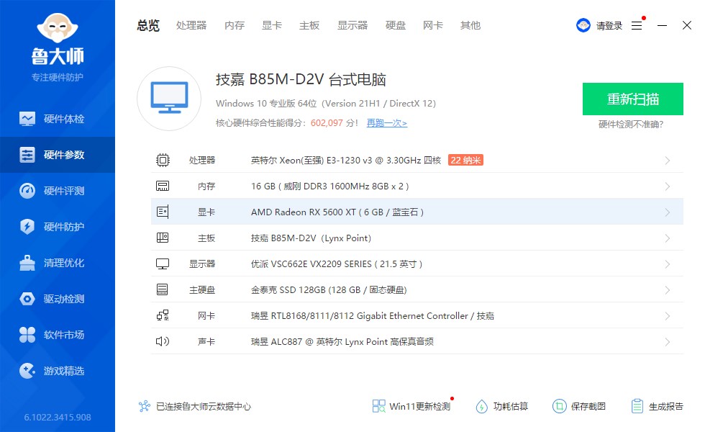
Task: Click the 主板 motherboard row icon
Action: click(x=163, y=238)
